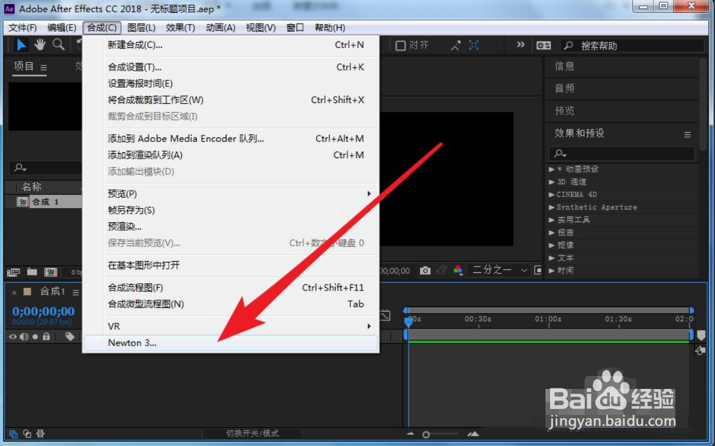
Task: Adjust the timeline zoom slider
Action: (x=426, y=434)
